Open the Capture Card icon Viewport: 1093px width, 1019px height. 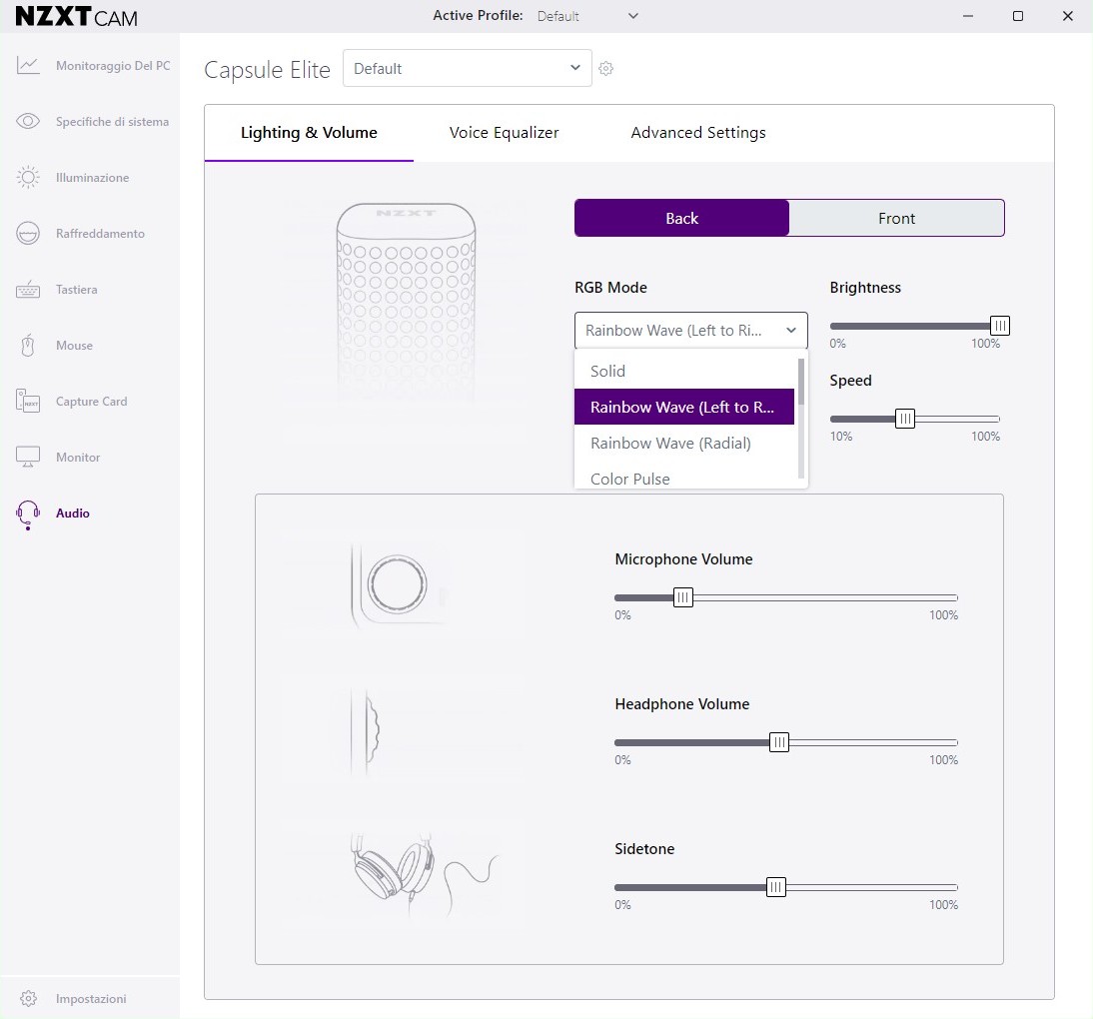click(x=28, y=402)
